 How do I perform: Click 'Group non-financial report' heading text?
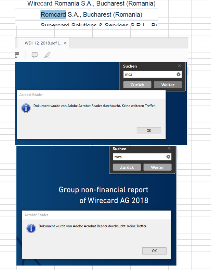point(104,190)
